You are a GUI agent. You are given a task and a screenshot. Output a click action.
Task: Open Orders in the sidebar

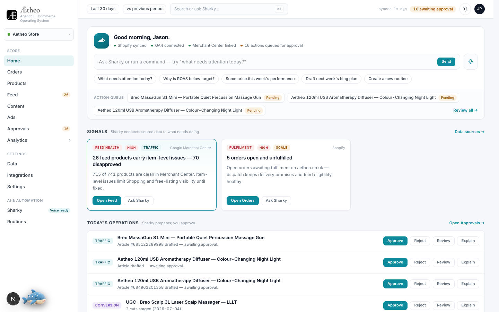39,72
